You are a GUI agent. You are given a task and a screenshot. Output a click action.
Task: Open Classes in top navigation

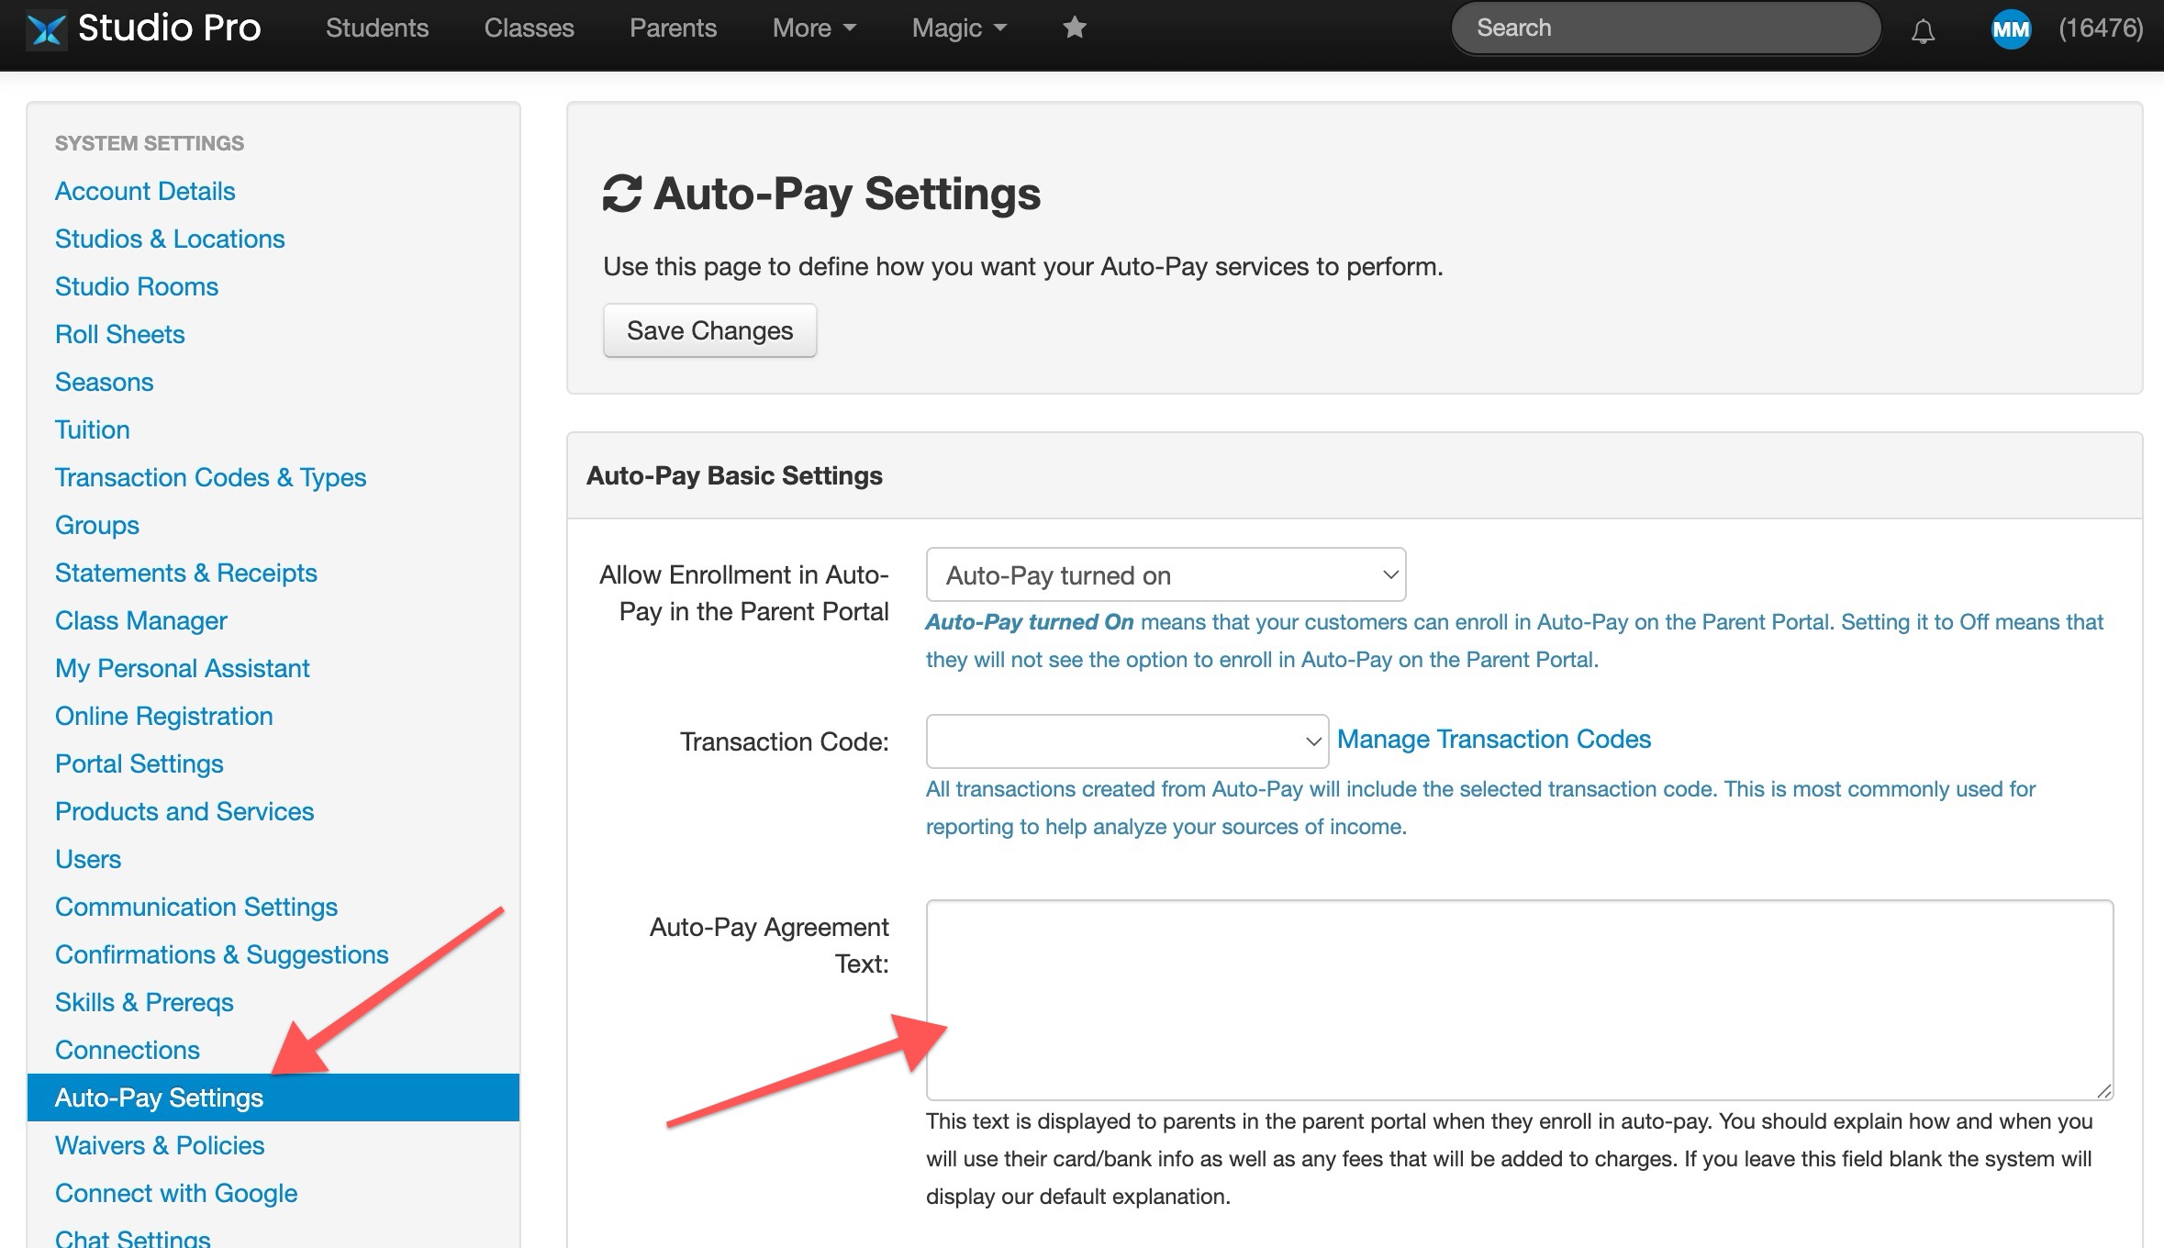529,28
